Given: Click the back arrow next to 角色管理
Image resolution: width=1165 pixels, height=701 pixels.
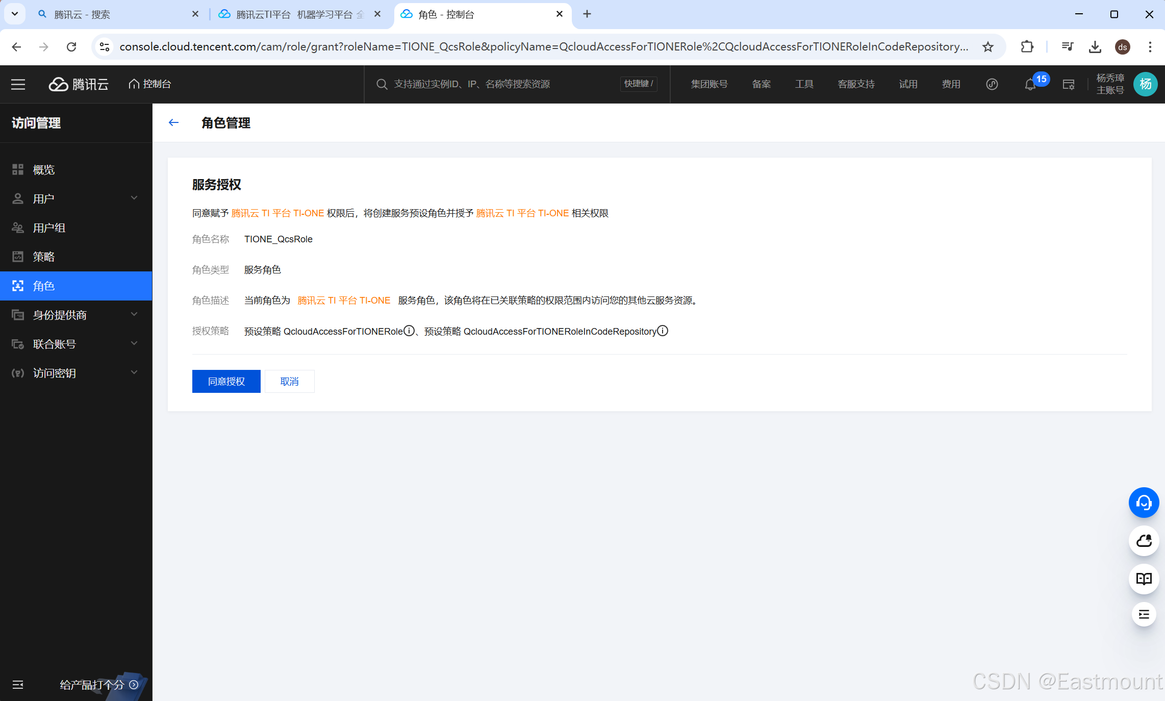Looking at the screenshot, I should click(x=173, y=122).
